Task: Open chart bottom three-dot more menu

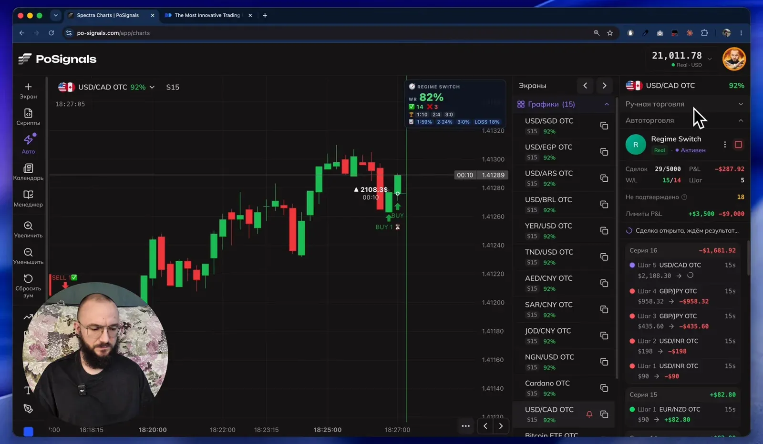Action: tap(465, 426)
